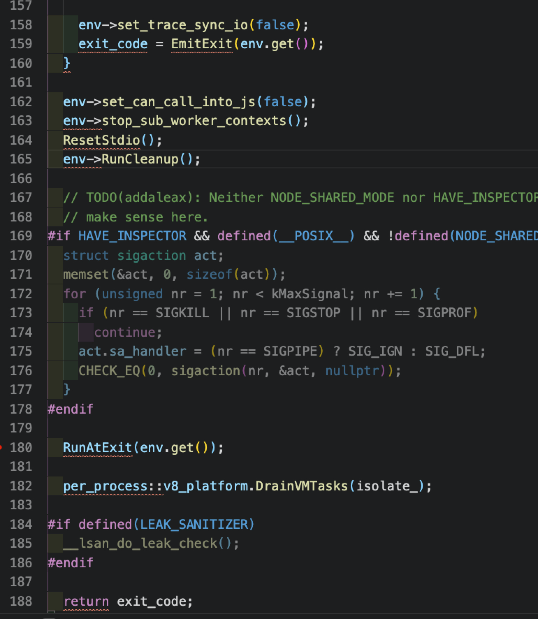
Task: Click set_can_call_into_js on line 162
Action: coord(179,102)
